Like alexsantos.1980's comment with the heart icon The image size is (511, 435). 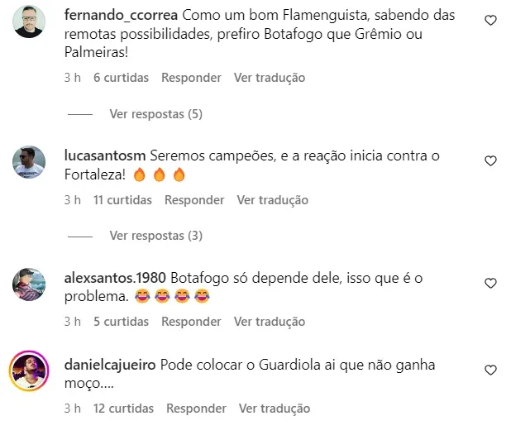pyautogui.click(x=490, y=283)
